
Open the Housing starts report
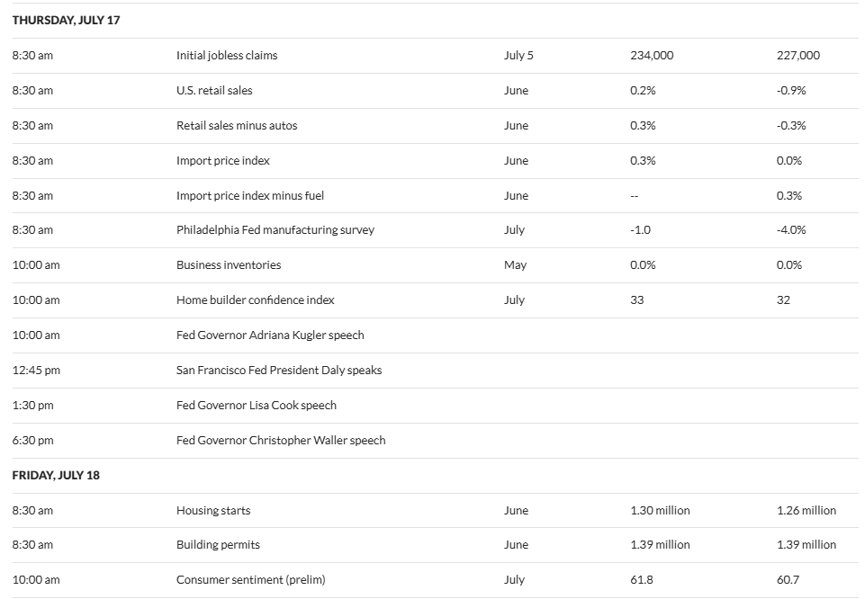click(x=213, y=511)
